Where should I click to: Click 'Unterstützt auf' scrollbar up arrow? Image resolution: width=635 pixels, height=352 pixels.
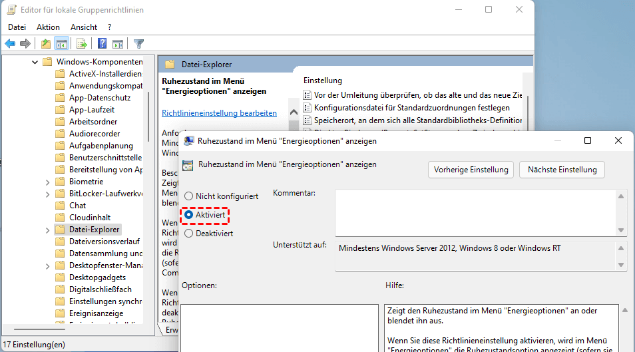tap(621, 248)
